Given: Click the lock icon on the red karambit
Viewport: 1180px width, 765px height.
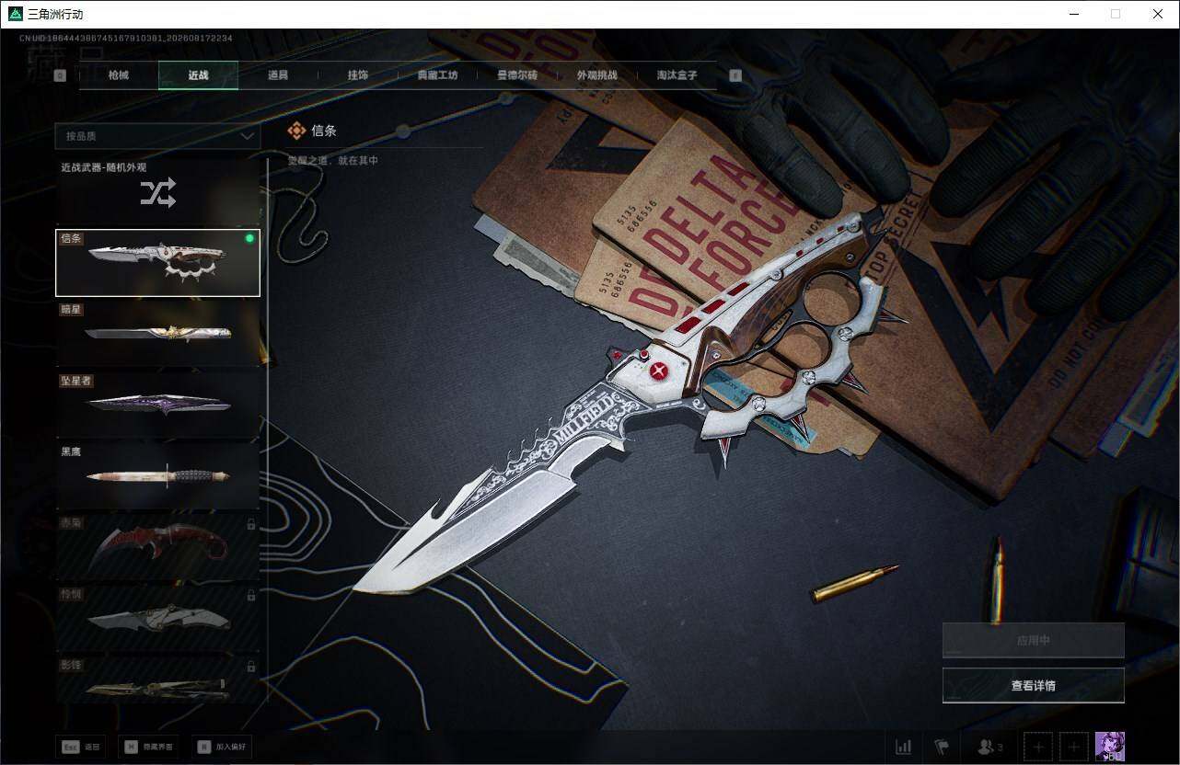Looking at the screenshot, I should coord(250,524).
